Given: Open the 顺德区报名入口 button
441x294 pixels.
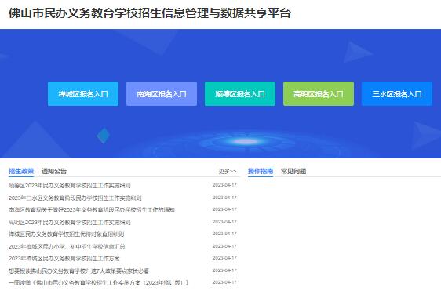Looking at the screenshot, I should 240,94.
